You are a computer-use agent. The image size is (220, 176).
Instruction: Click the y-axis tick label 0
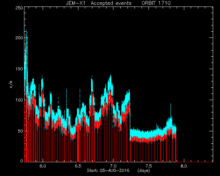coord(22,161)
